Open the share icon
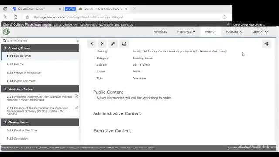Screen dimensions: 279x157 (x=266, y=44)
